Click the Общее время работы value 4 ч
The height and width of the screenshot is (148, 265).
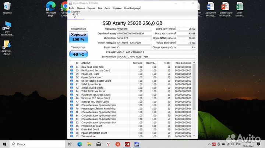coord(186,47)
